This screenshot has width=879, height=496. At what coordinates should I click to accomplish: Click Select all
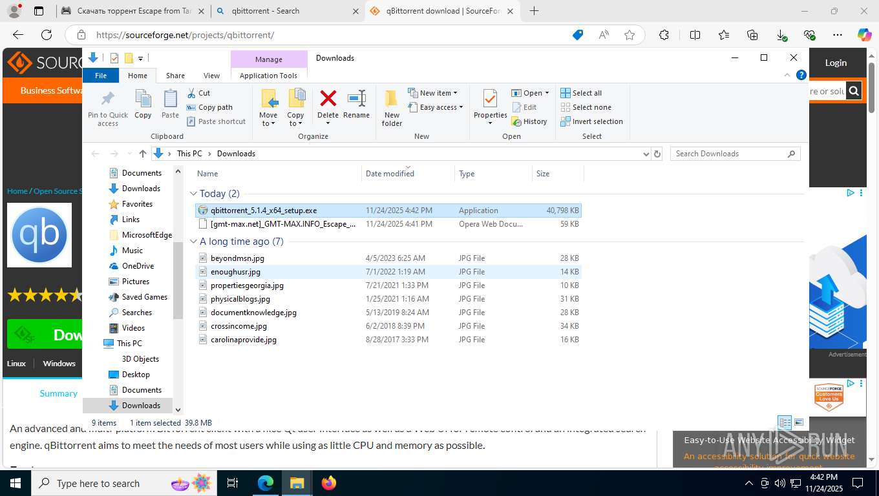581,93
